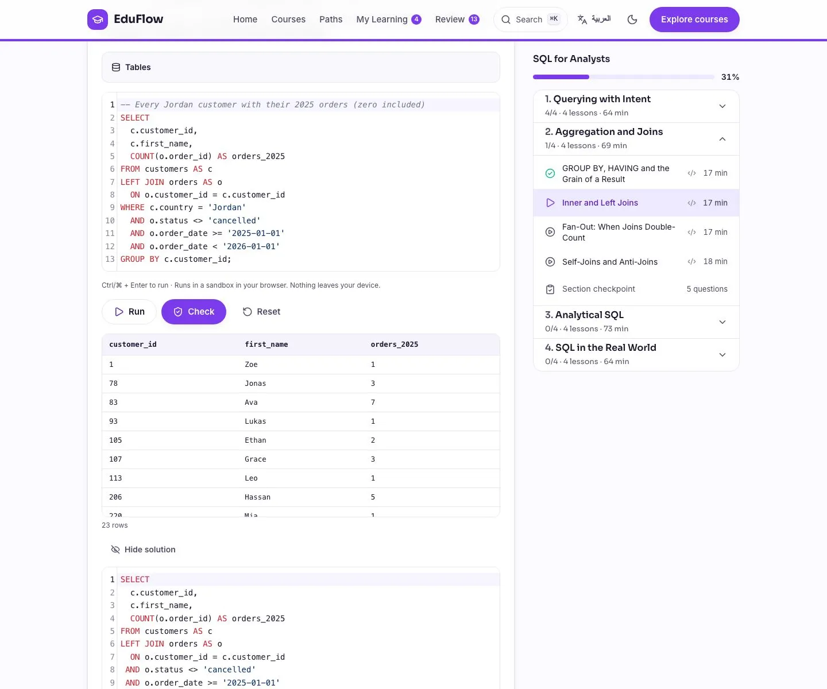The height and width of the screenshot is (689, 827).
Task: Toggle dark mode with moon icon
Action: pyautogui.click(x=632, y=20)
